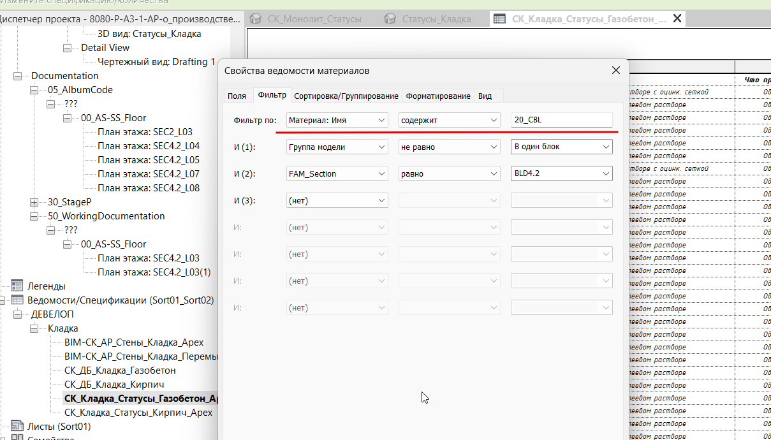Viewport: 771px width, 440px height.
Task: Select Чертежный вид: Drafting 1
Action: (156, 62)
